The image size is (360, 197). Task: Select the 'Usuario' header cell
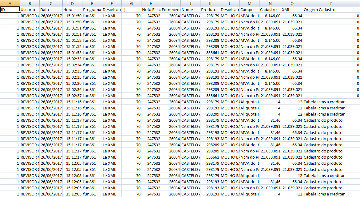pyautogui.click(x=30, y=10)
